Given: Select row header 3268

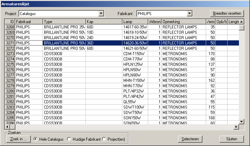Looking at the screenshot, I should 10,27.
